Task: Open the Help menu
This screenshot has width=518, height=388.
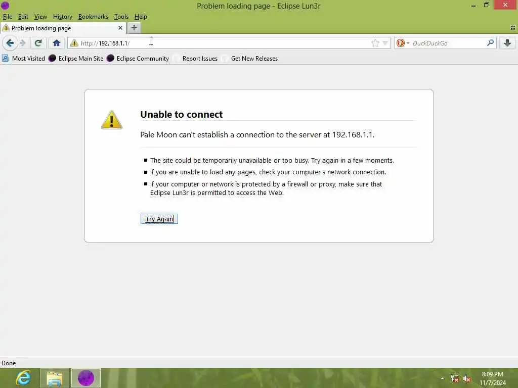Action: 141,17
